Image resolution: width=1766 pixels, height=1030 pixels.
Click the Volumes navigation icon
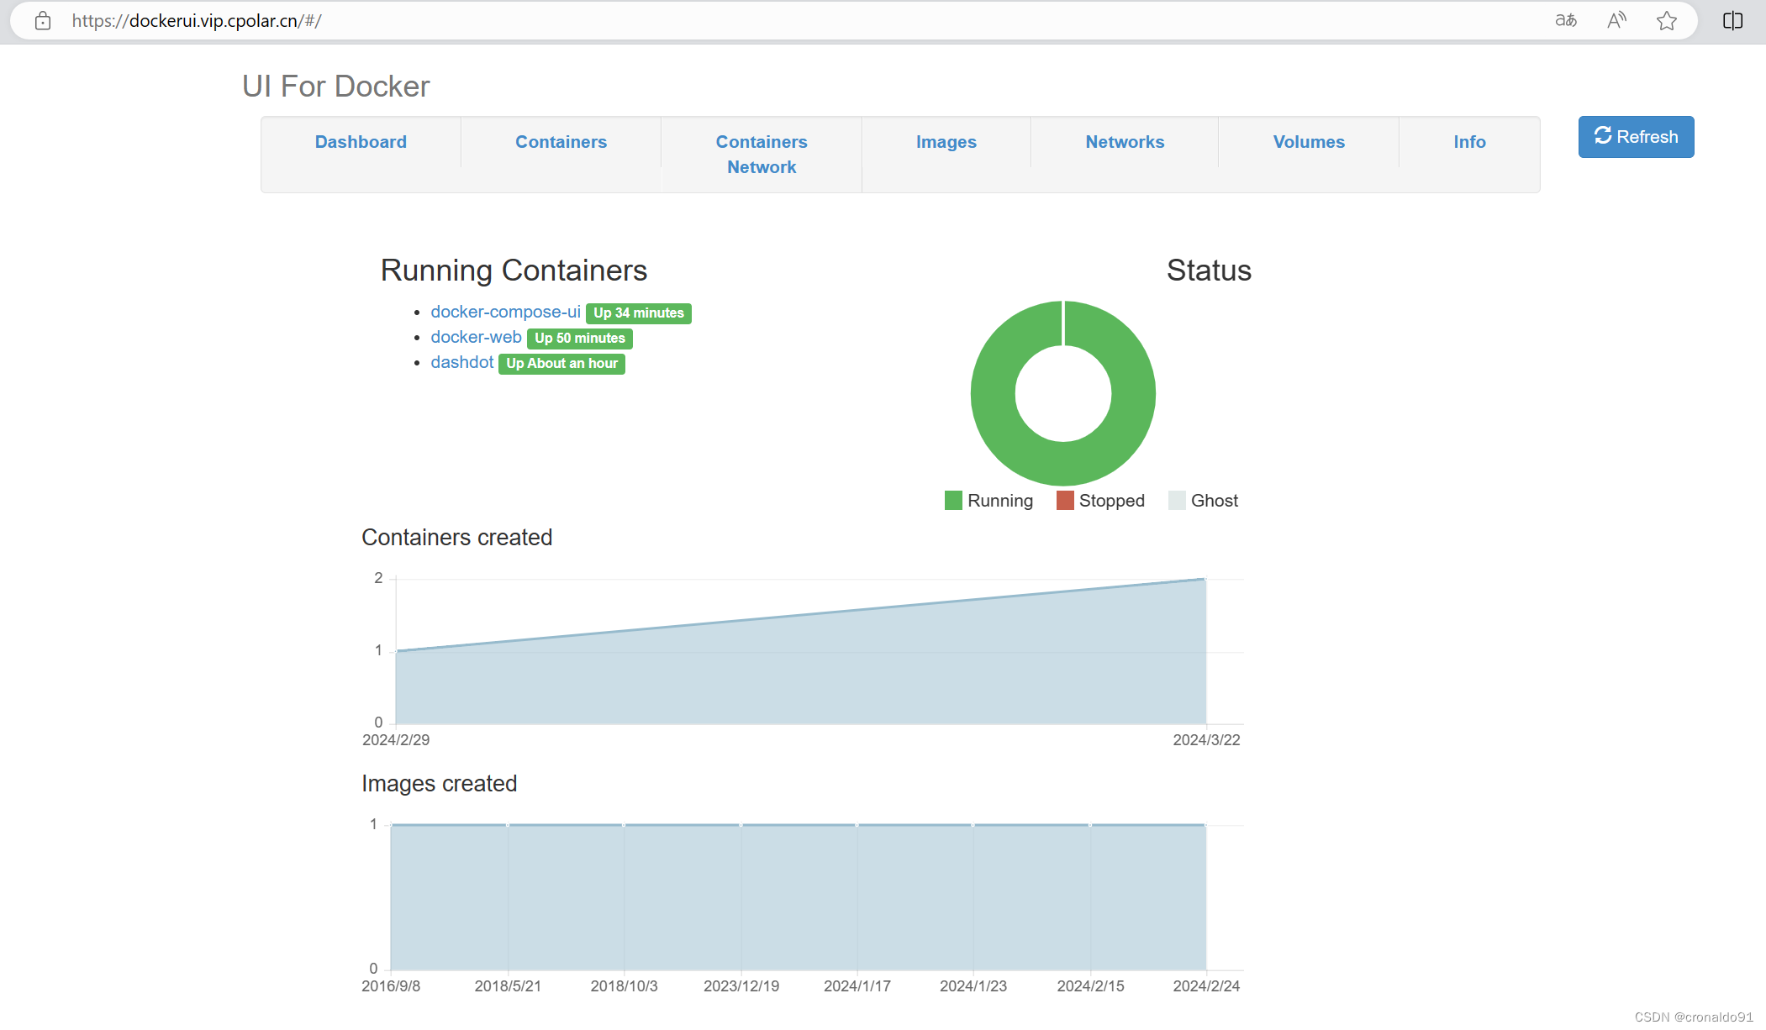coord(1309,141)
